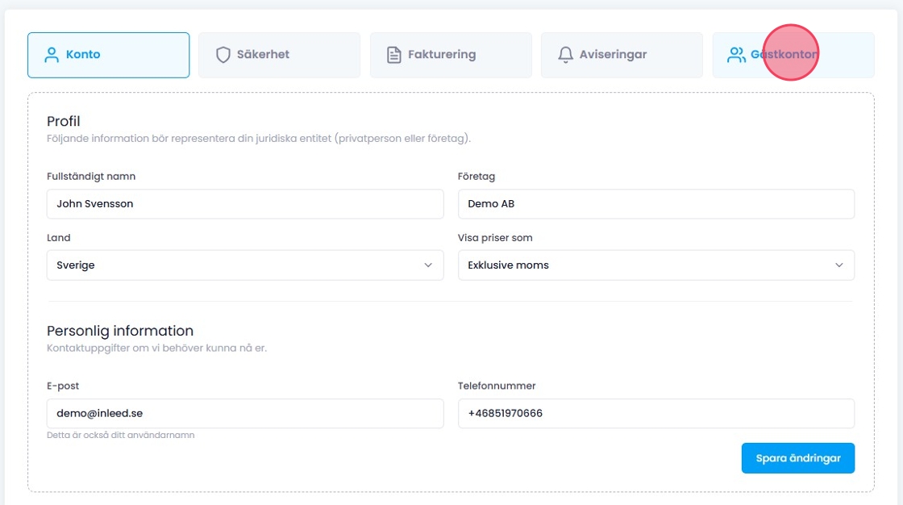Click the chevron arrow in Land selector
The width and height of the screenshot is (903, 505).
(x=428, y=265)
